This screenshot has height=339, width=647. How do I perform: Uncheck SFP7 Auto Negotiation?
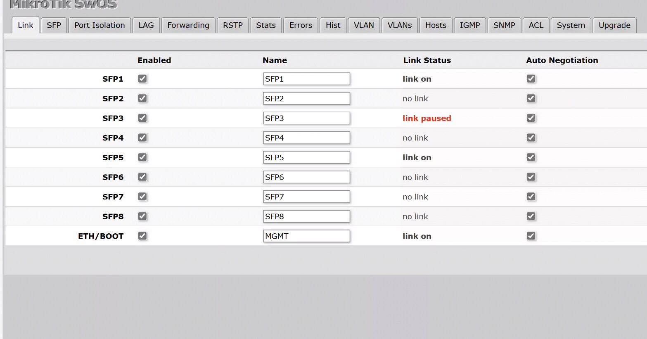pyautogui.click(x=531, y=197)
